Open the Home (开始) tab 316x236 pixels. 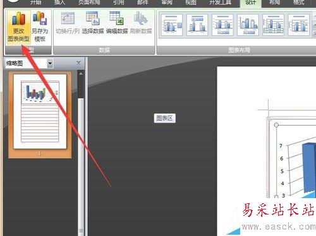(x=36, y=3)
